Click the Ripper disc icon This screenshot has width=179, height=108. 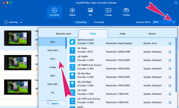click(x=72, y=10)
